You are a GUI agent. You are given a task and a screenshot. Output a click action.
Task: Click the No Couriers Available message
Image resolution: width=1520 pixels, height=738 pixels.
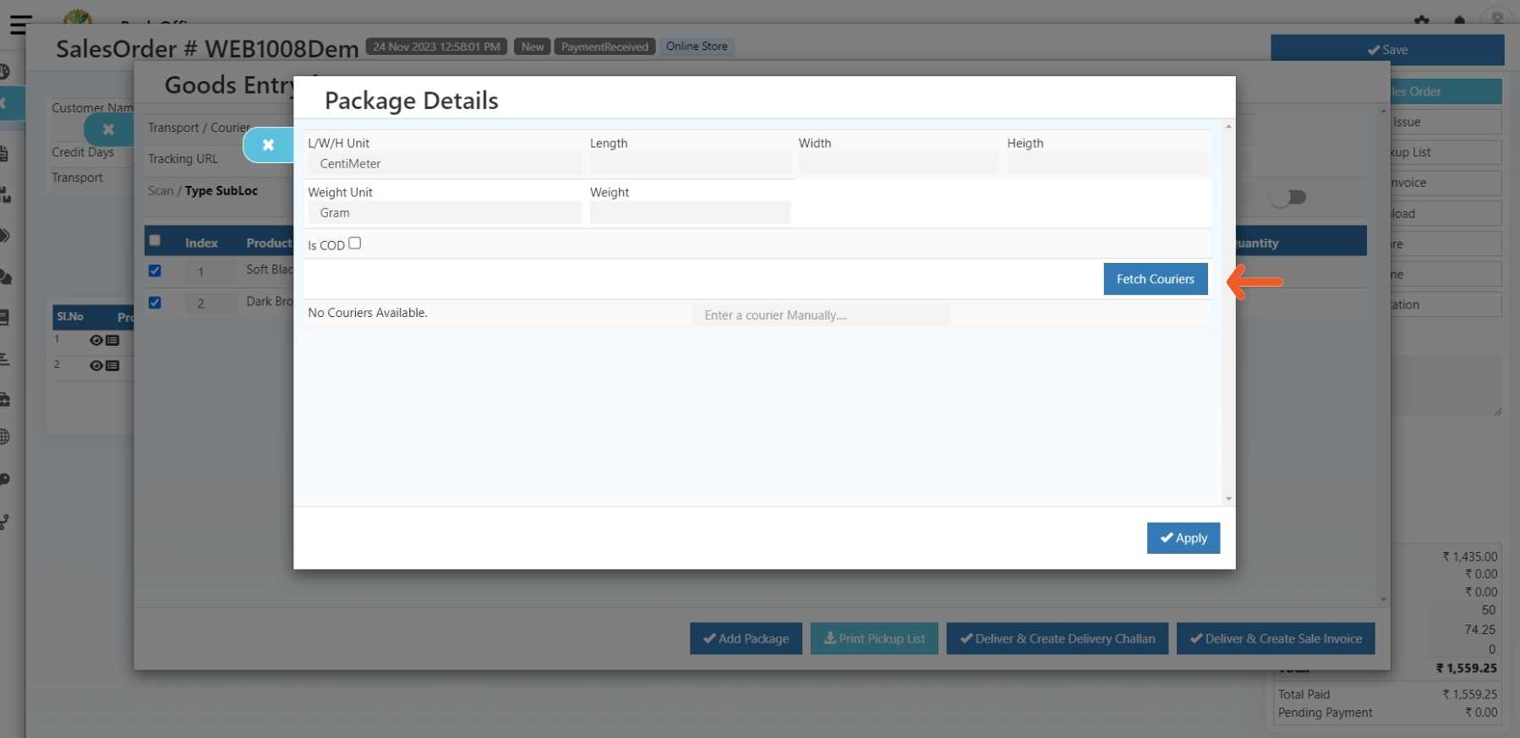coord(368,313)
